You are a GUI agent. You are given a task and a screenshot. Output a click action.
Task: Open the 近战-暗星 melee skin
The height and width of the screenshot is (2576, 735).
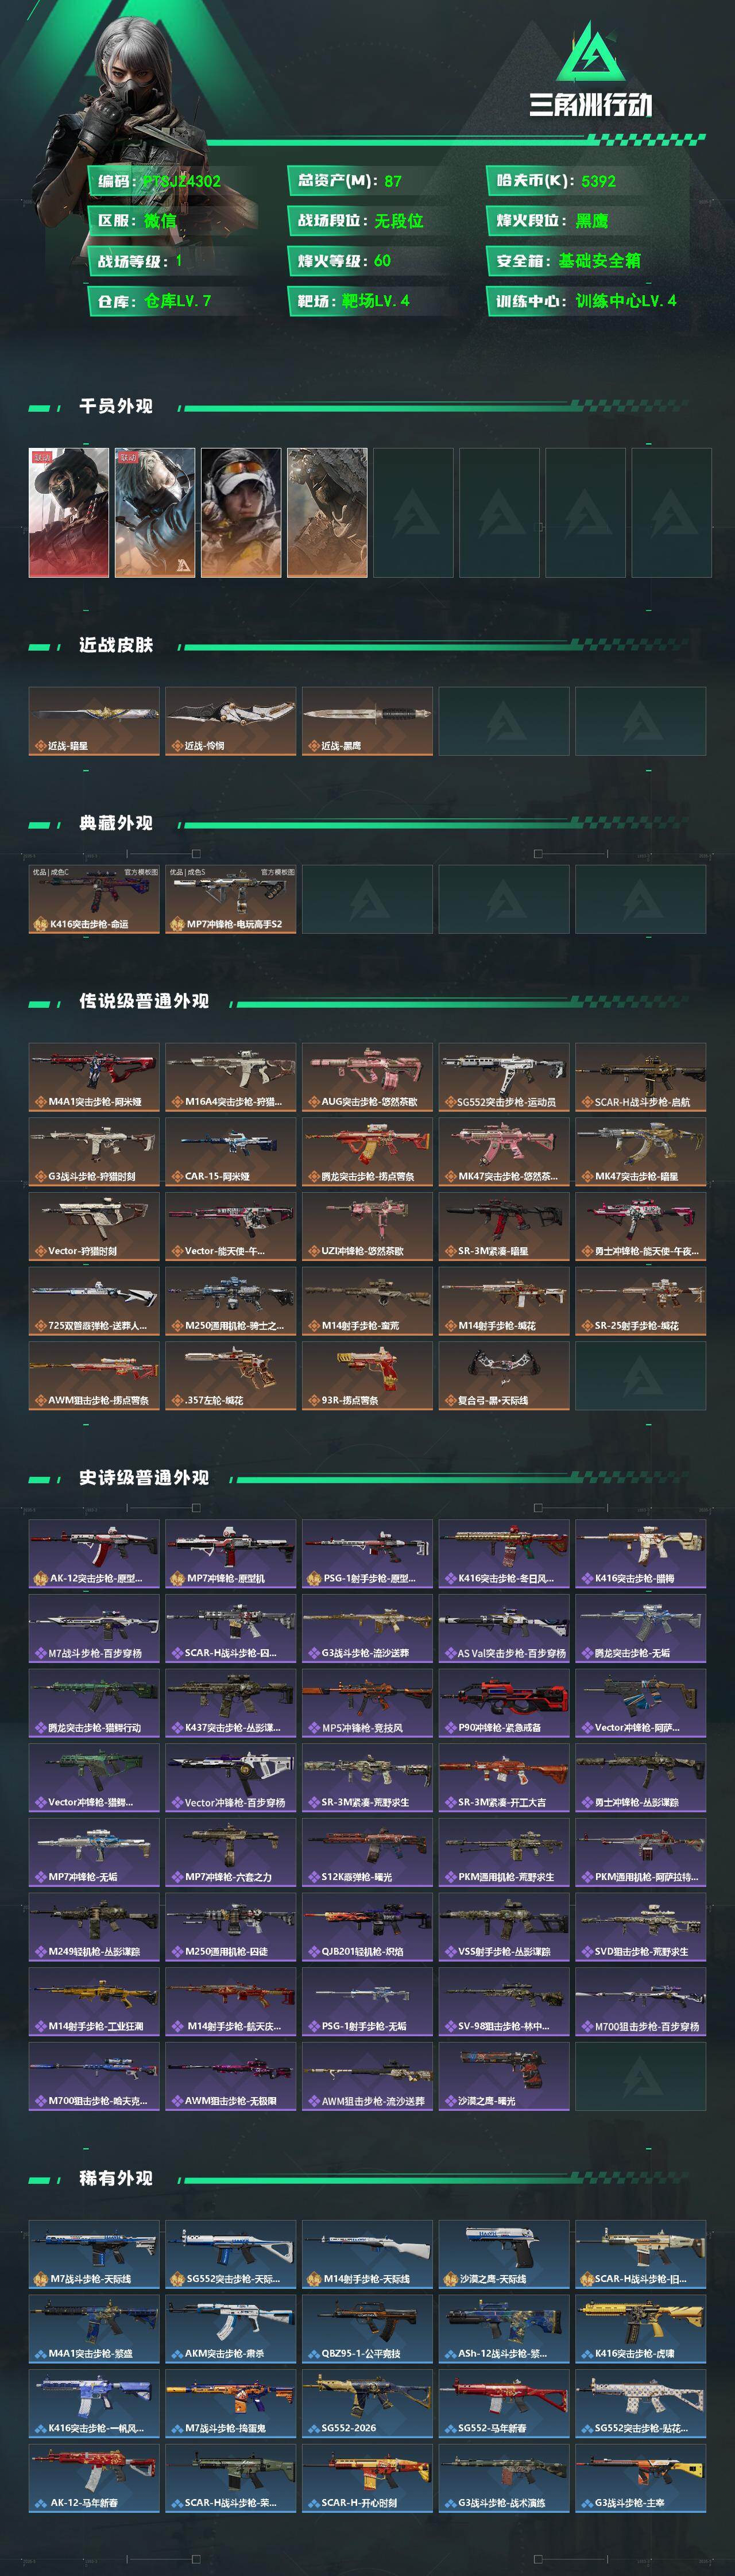94,721
